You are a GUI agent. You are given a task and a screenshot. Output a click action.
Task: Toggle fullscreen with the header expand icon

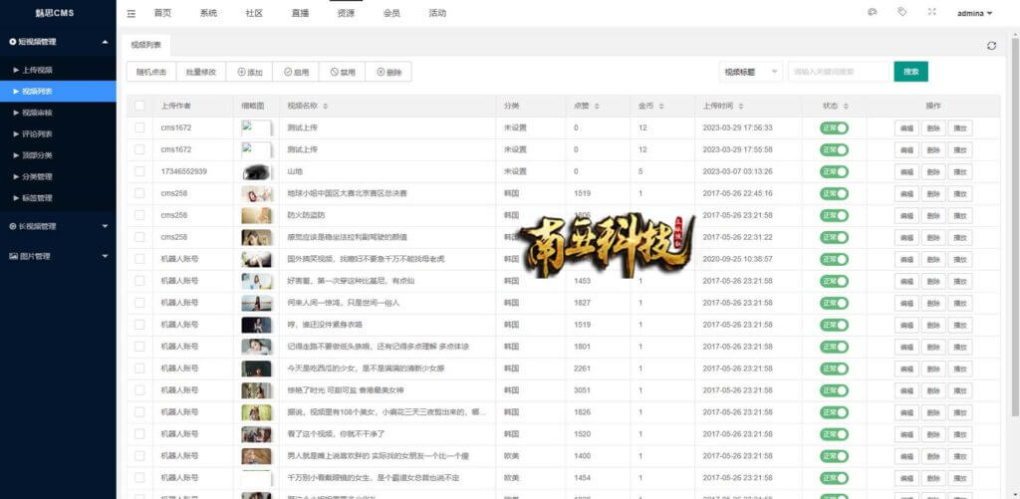click(x=931, y=12)
